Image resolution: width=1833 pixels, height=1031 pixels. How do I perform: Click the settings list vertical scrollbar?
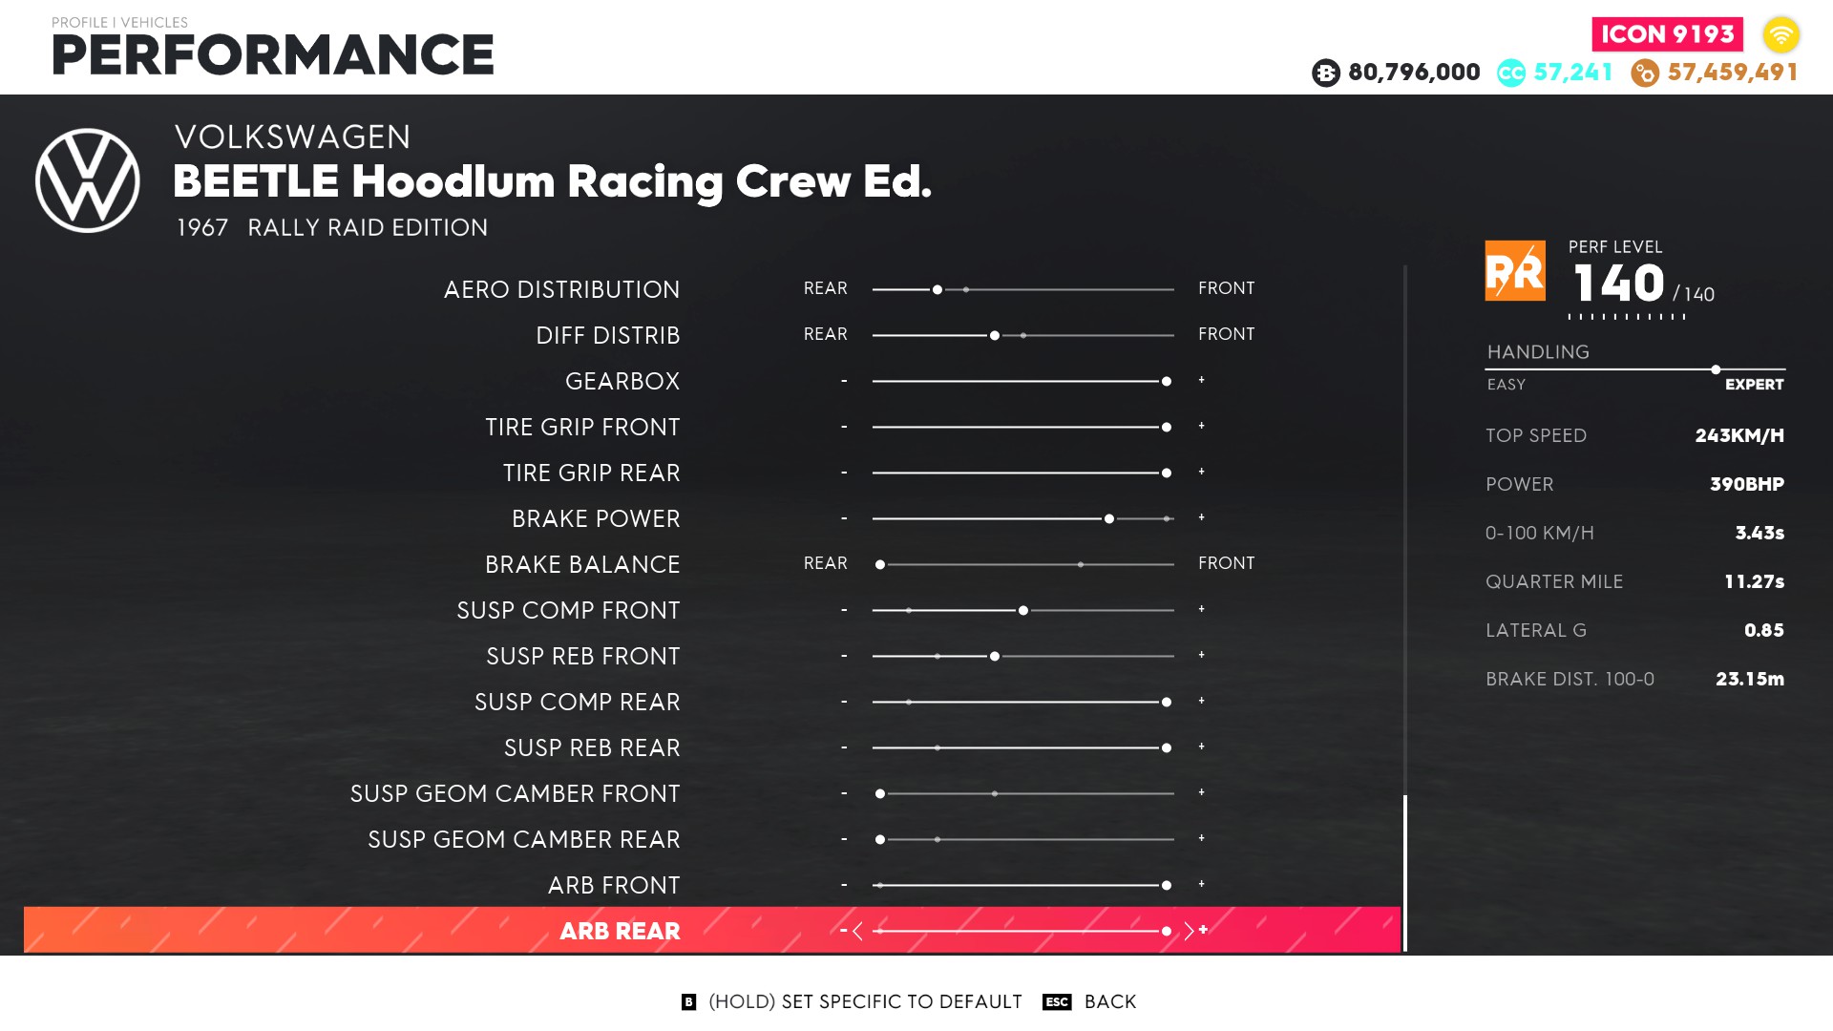click(x=1405, y=873)
